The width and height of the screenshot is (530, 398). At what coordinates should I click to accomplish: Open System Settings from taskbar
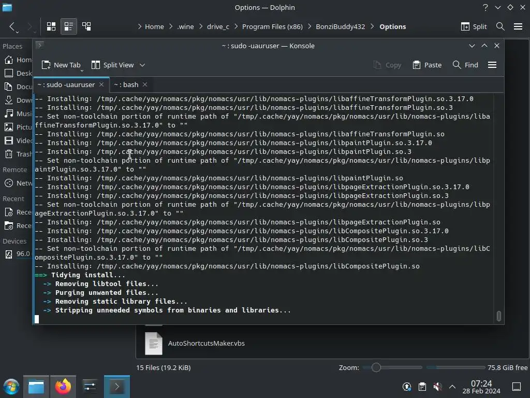(90, 387)
